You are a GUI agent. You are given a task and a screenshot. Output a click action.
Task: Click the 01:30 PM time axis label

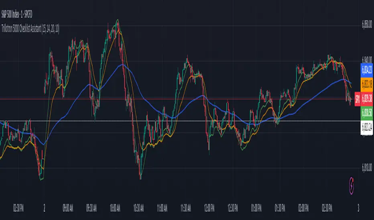(x=280, y=208)
